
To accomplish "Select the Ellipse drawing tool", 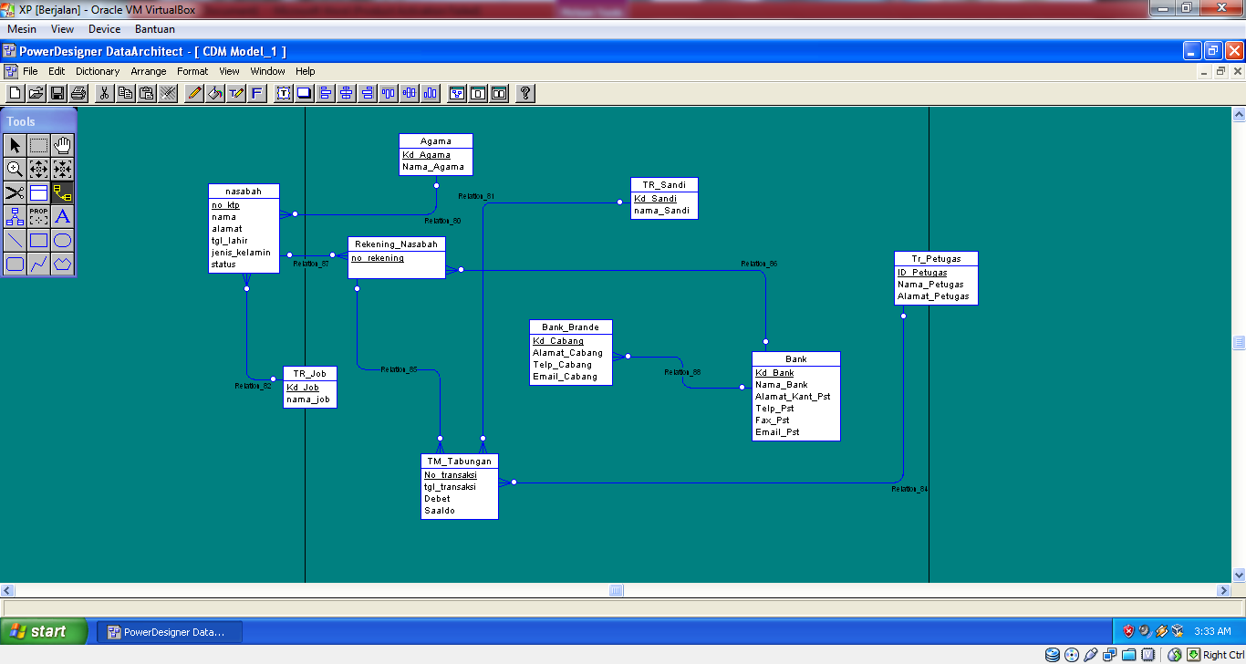I will 62,240.
